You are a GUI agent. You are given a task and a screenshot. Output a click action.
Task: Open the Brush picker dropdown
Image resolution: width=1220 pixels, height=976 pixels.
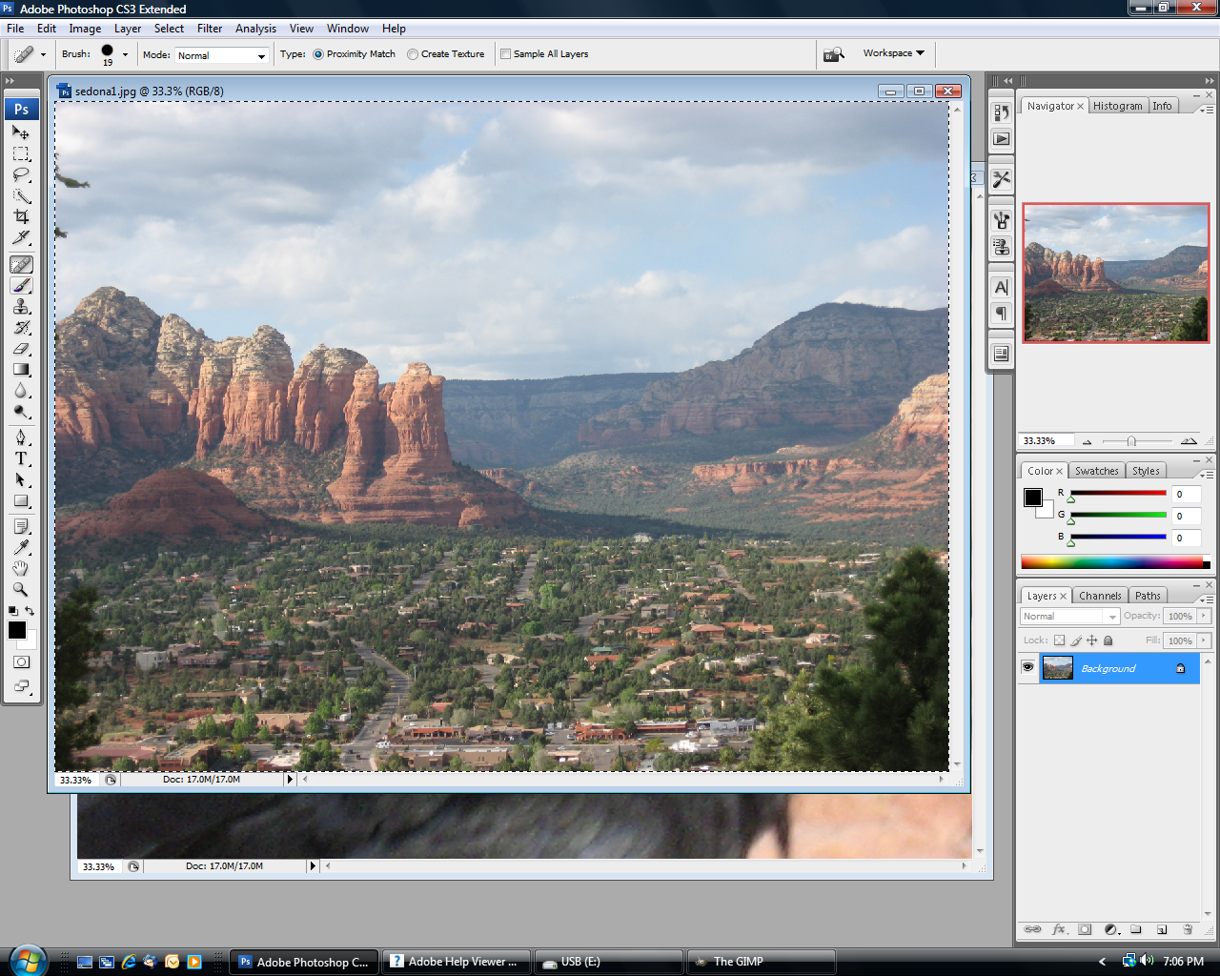point(125,54)
